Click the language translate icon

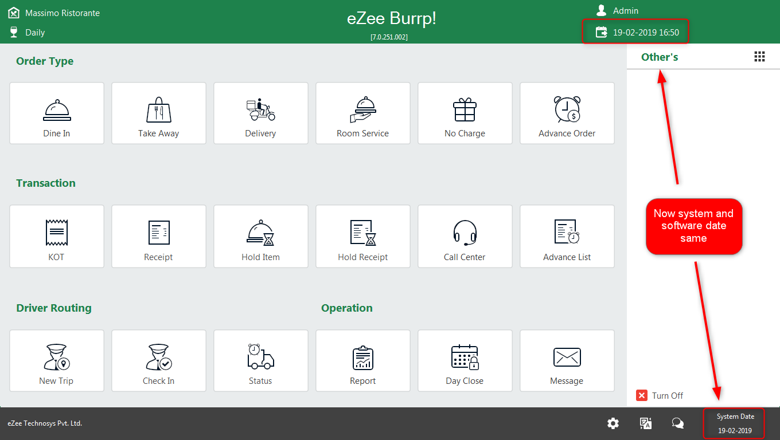pos(646,423)
